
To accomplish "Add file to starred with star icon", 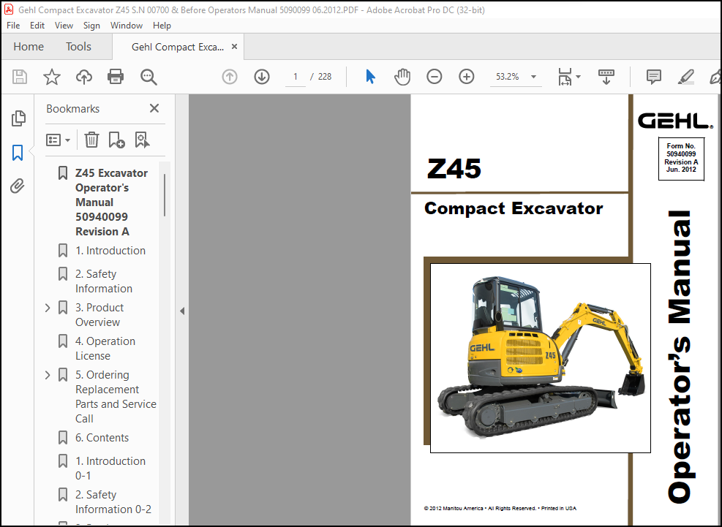I will click(51, 77).
